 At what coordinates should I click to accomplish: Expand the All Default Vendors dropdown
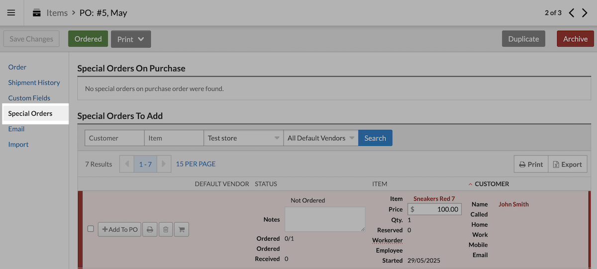[x=321, y=138]
